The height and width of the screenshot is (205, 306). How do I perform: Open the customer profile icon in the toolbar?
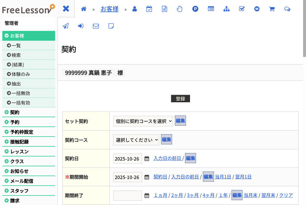pos(135,9)
